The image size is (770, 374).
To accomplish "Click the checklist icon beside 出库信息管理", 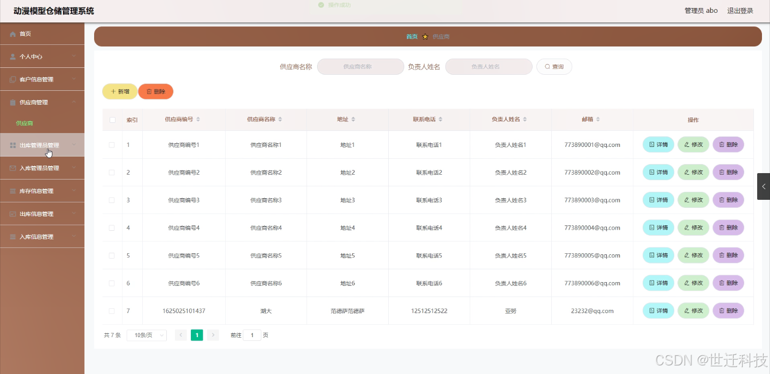I will (13, 214).
